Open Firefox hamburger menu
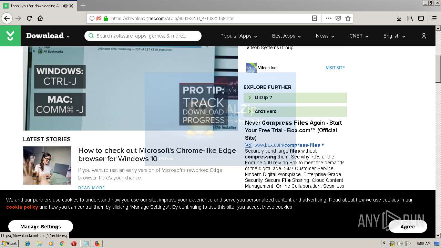The width and height of the screenshot is (441, 248). click(x=434, y=18)
